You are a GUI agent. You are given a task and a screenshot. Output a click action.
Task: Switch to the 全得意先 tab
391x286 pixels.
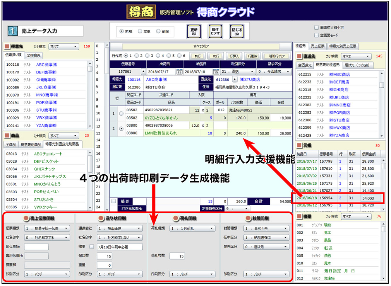[x=34, y=55]
